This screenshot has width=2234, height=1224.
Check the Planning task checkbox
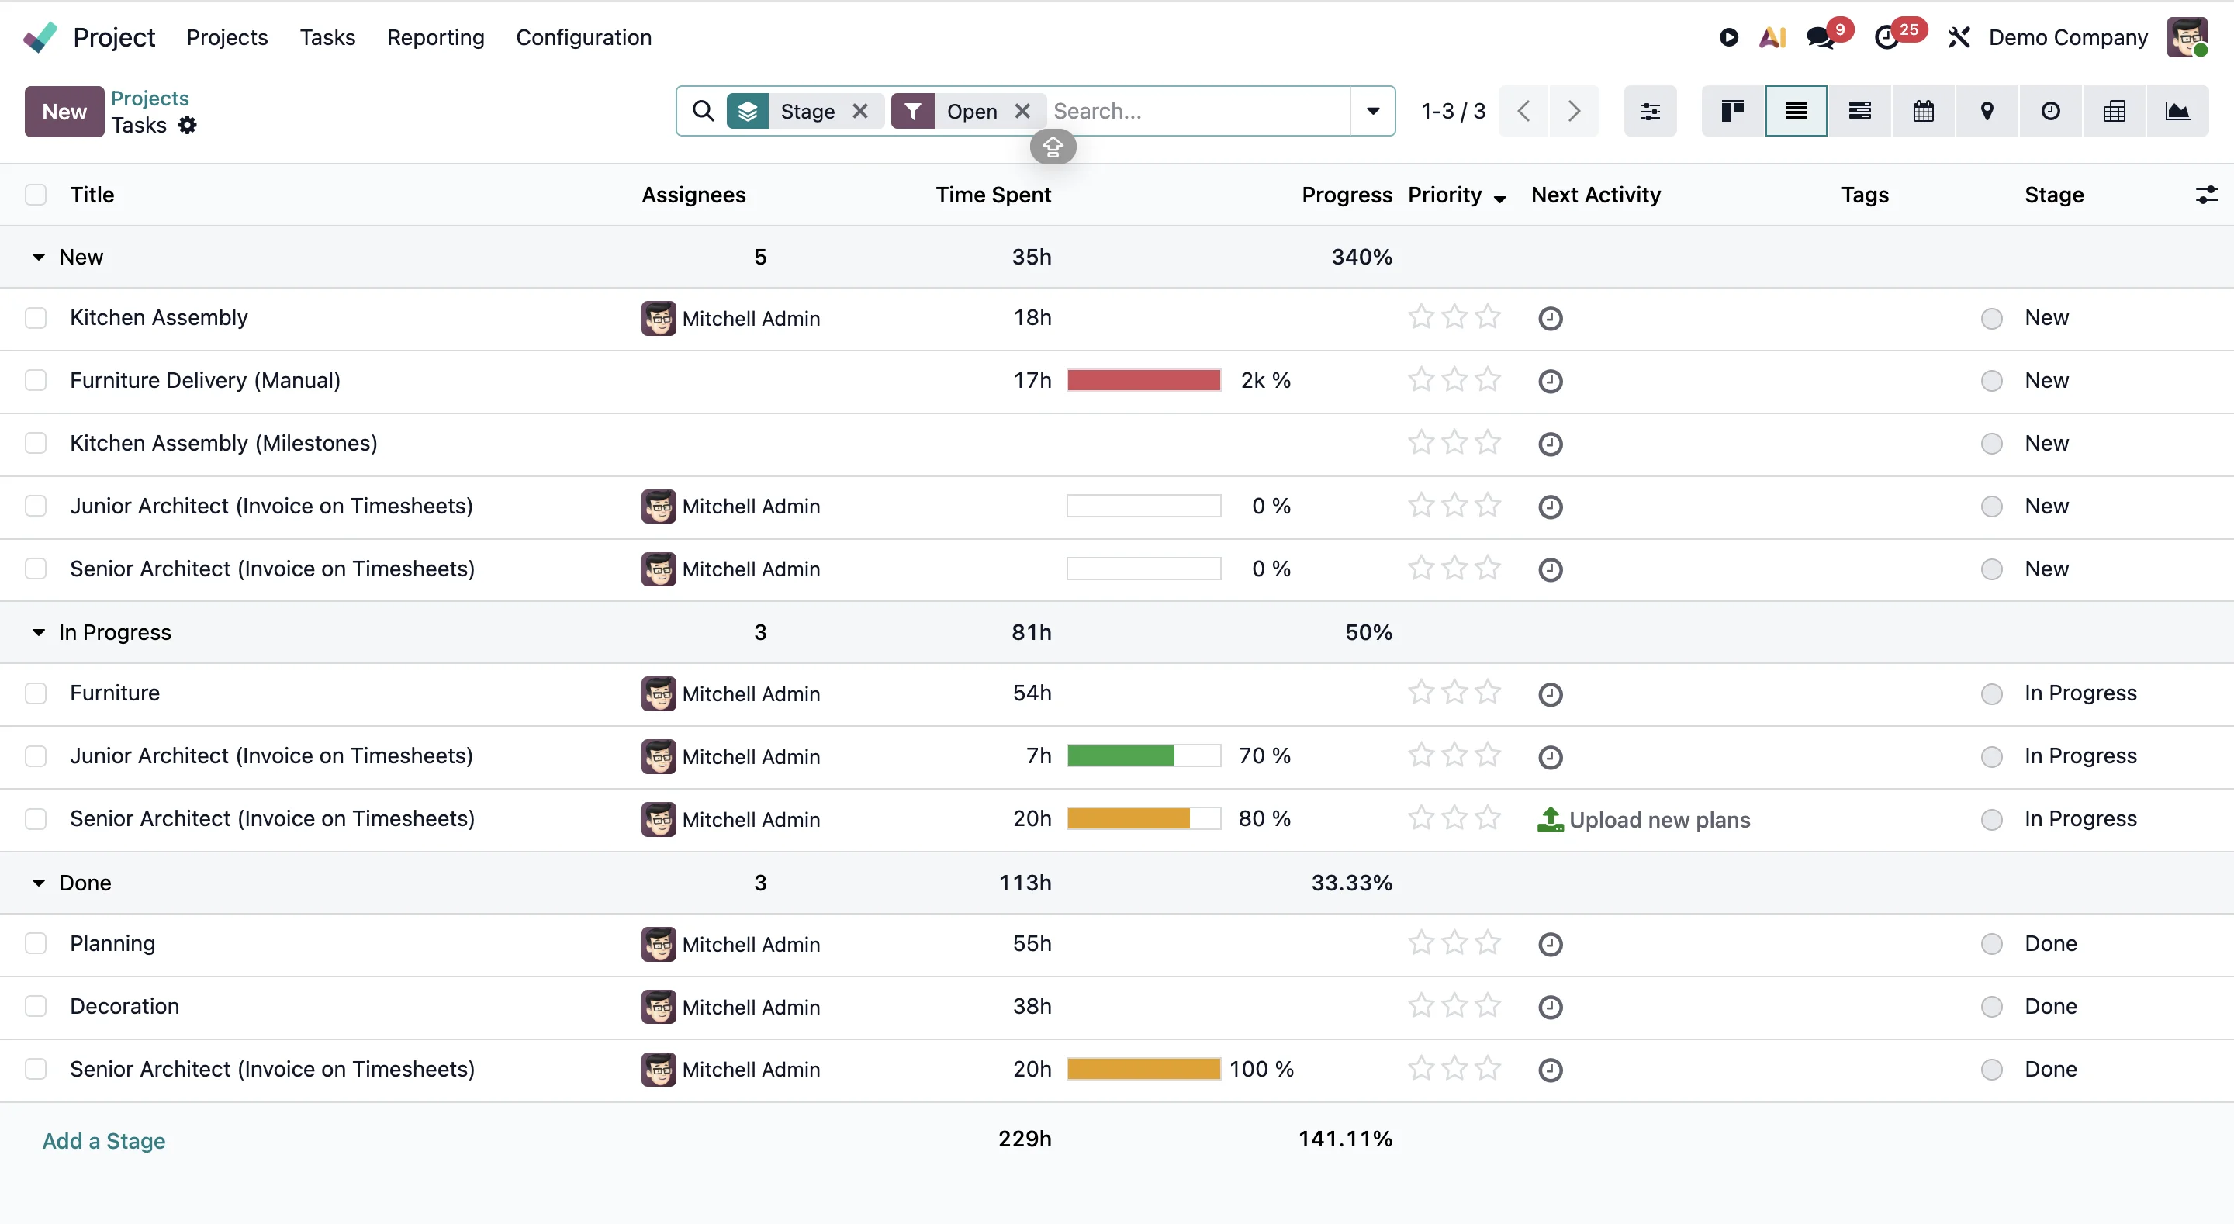[36, 944]
